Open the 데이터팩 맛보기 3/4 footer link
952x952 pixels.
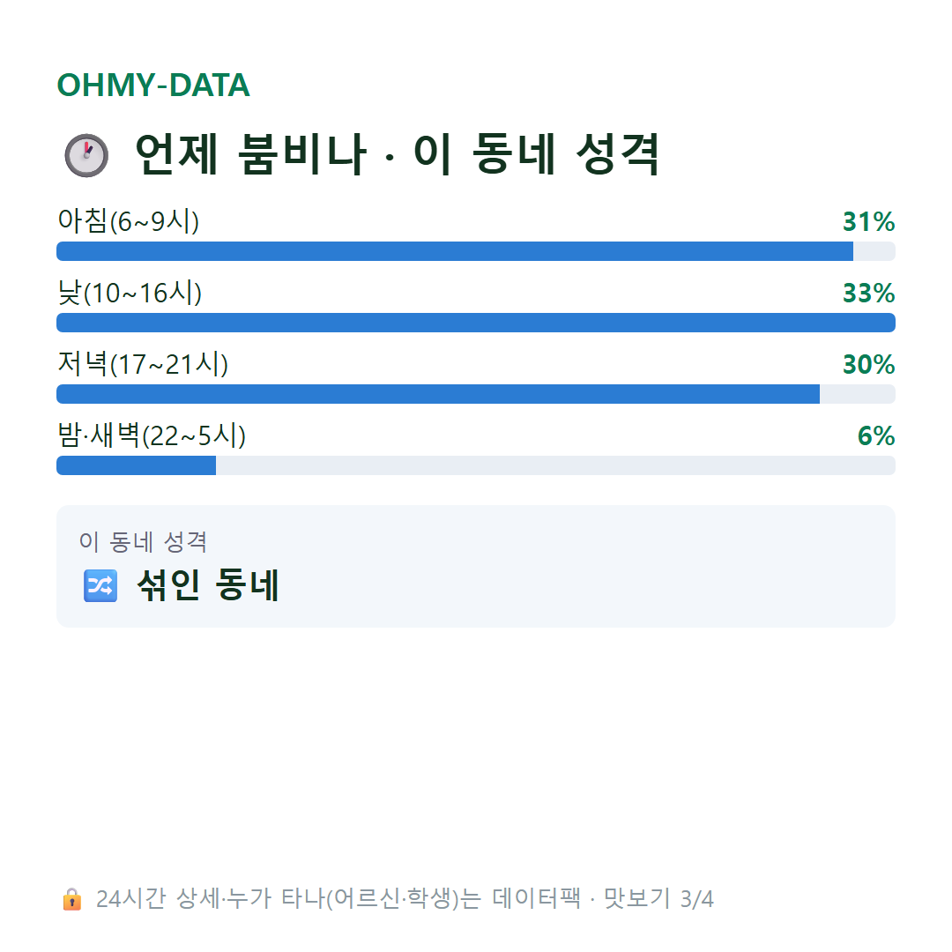tap(405, 899)
